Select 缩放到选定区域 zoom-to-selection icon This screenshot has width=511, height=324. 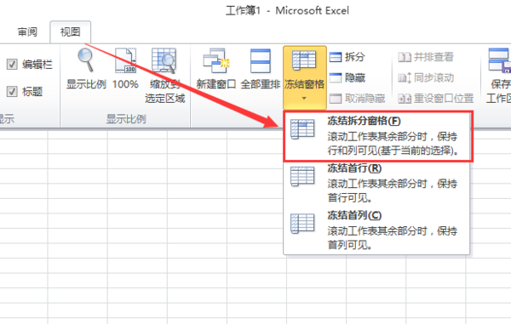click(164, 61)
